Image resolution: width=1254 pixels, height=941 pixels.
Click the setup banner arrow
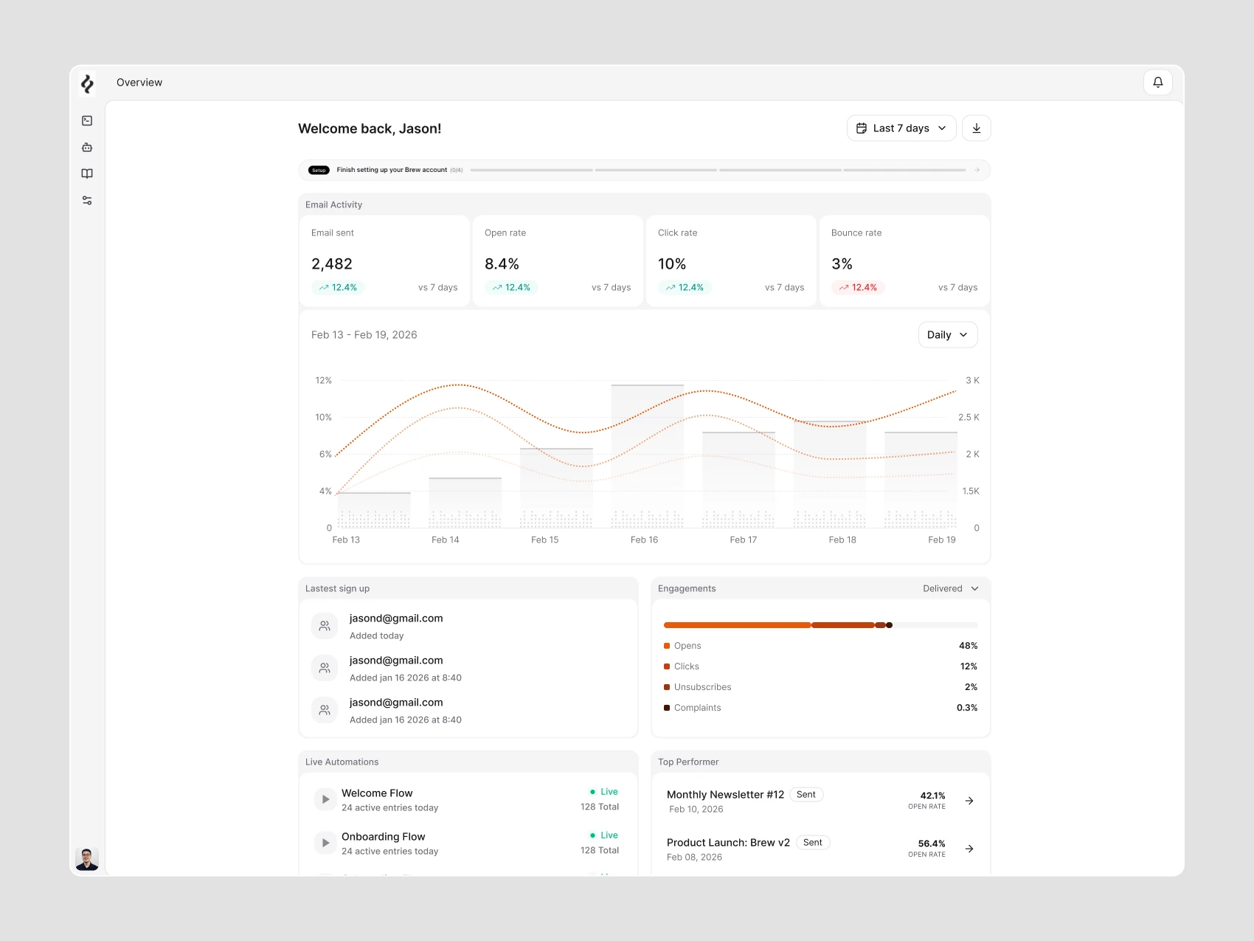977,170
